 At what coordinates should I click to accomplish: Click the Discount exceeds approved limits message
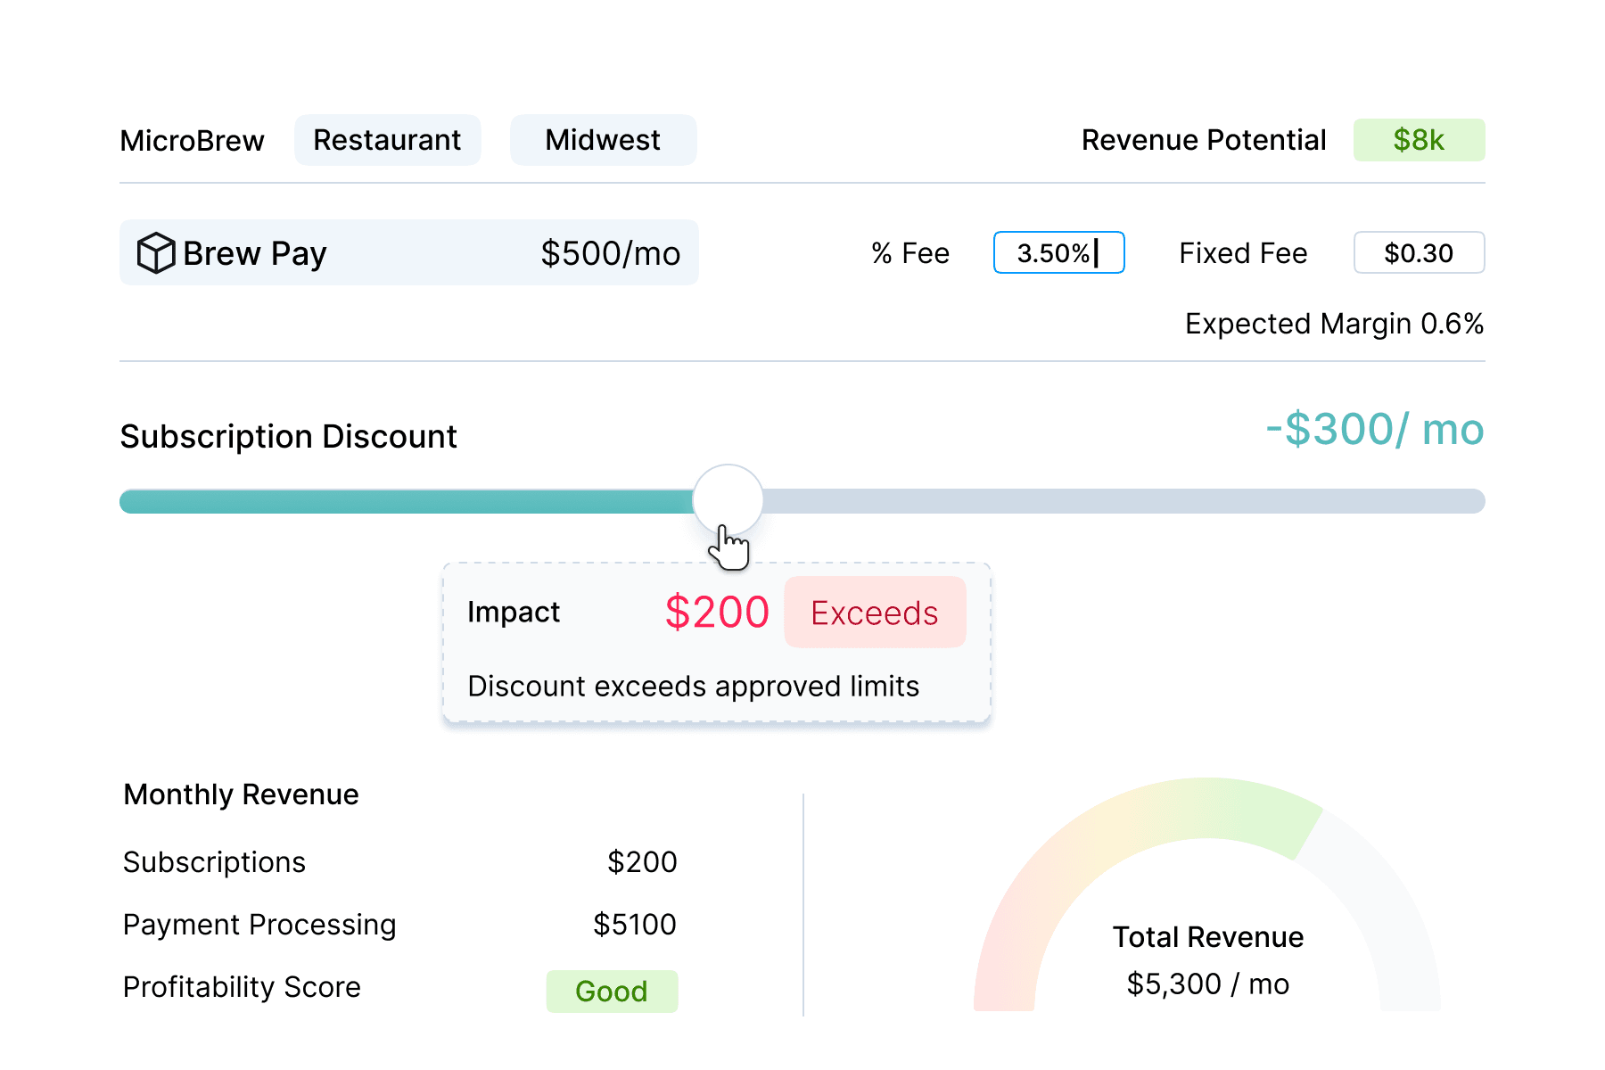(693, 687)
